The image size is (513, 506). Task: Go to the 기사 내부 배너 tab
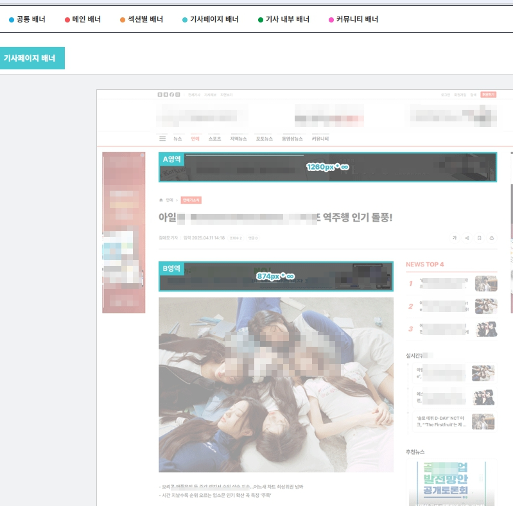(x=284, y=19)
